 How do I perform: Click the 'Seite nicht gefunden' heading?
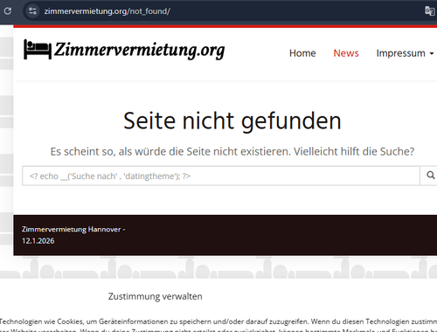[232, 121]
